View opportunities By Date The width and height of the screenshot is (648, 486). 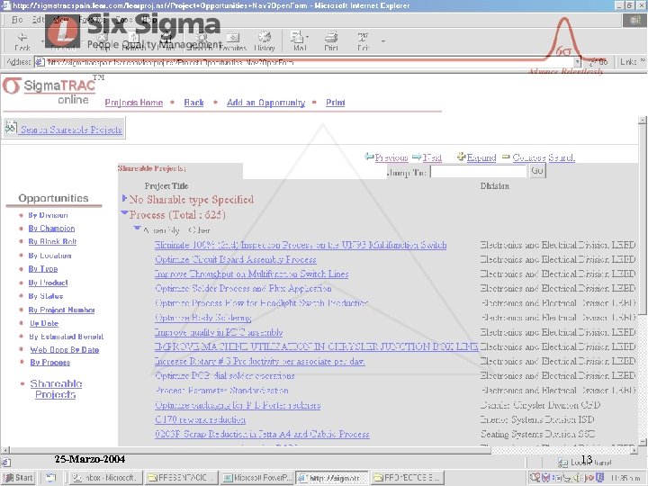click(44, 324)
